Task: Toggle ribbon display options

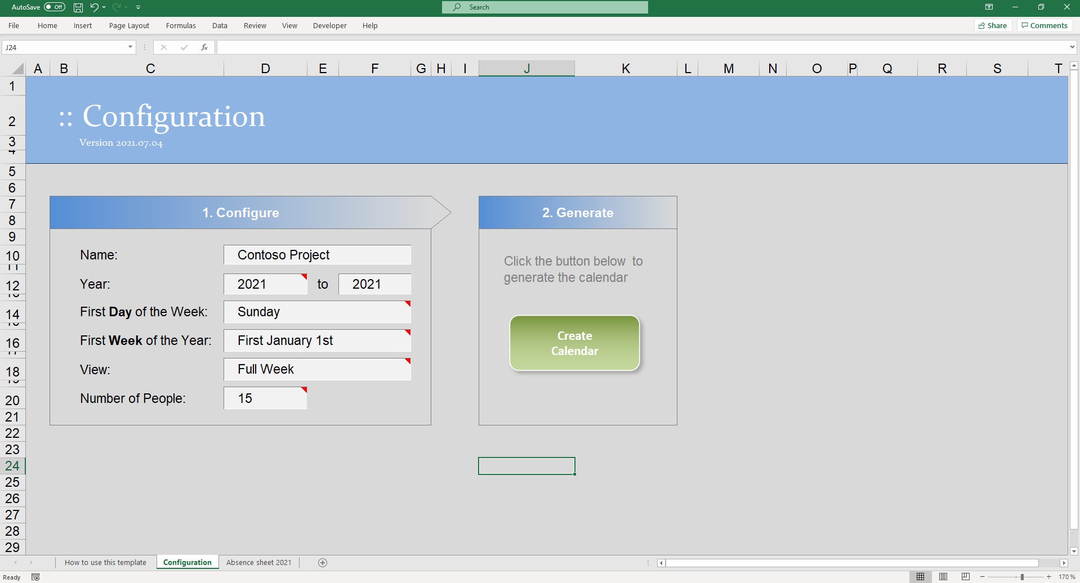Action: pos(989,7)
